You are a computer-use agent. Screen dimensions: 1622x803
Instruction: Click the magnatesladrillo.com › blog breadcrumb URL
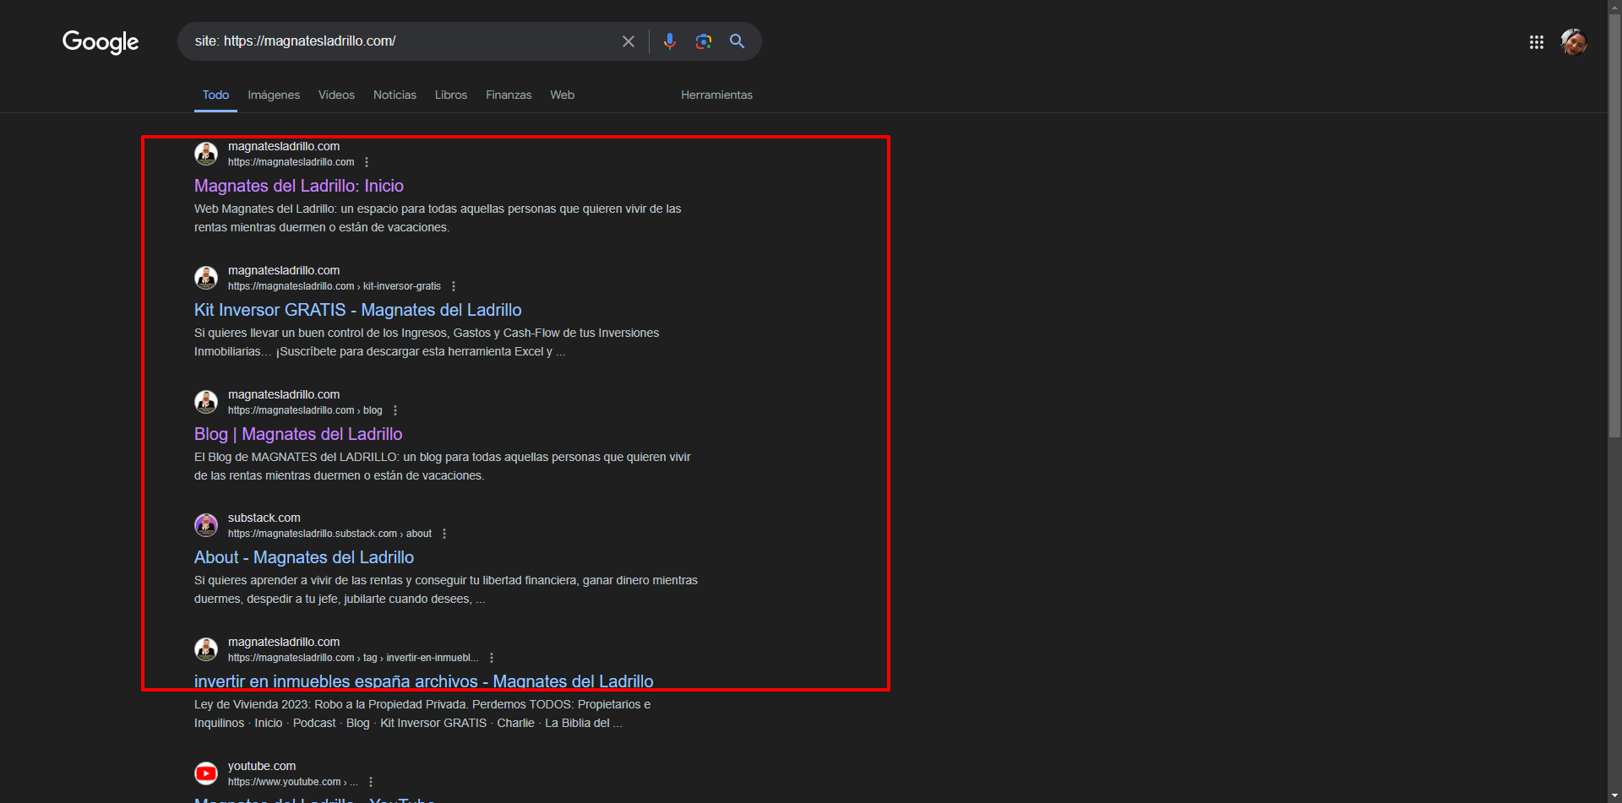305,410
